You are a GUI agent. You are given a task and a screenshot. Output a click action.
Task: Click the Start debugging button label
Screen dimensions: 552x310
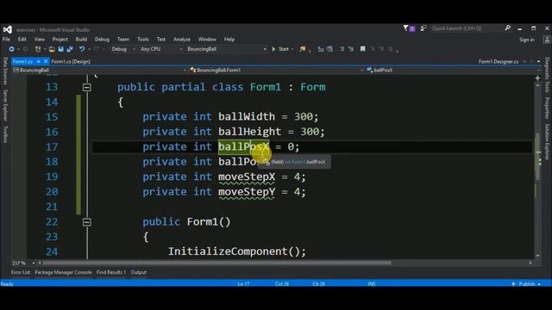pos(284,49)
